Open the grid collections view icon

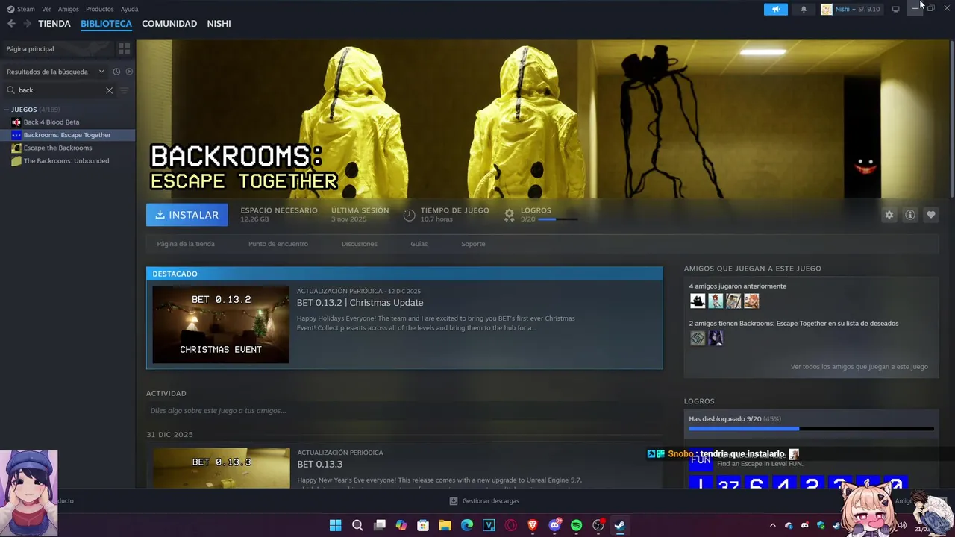tap(124, 48)
